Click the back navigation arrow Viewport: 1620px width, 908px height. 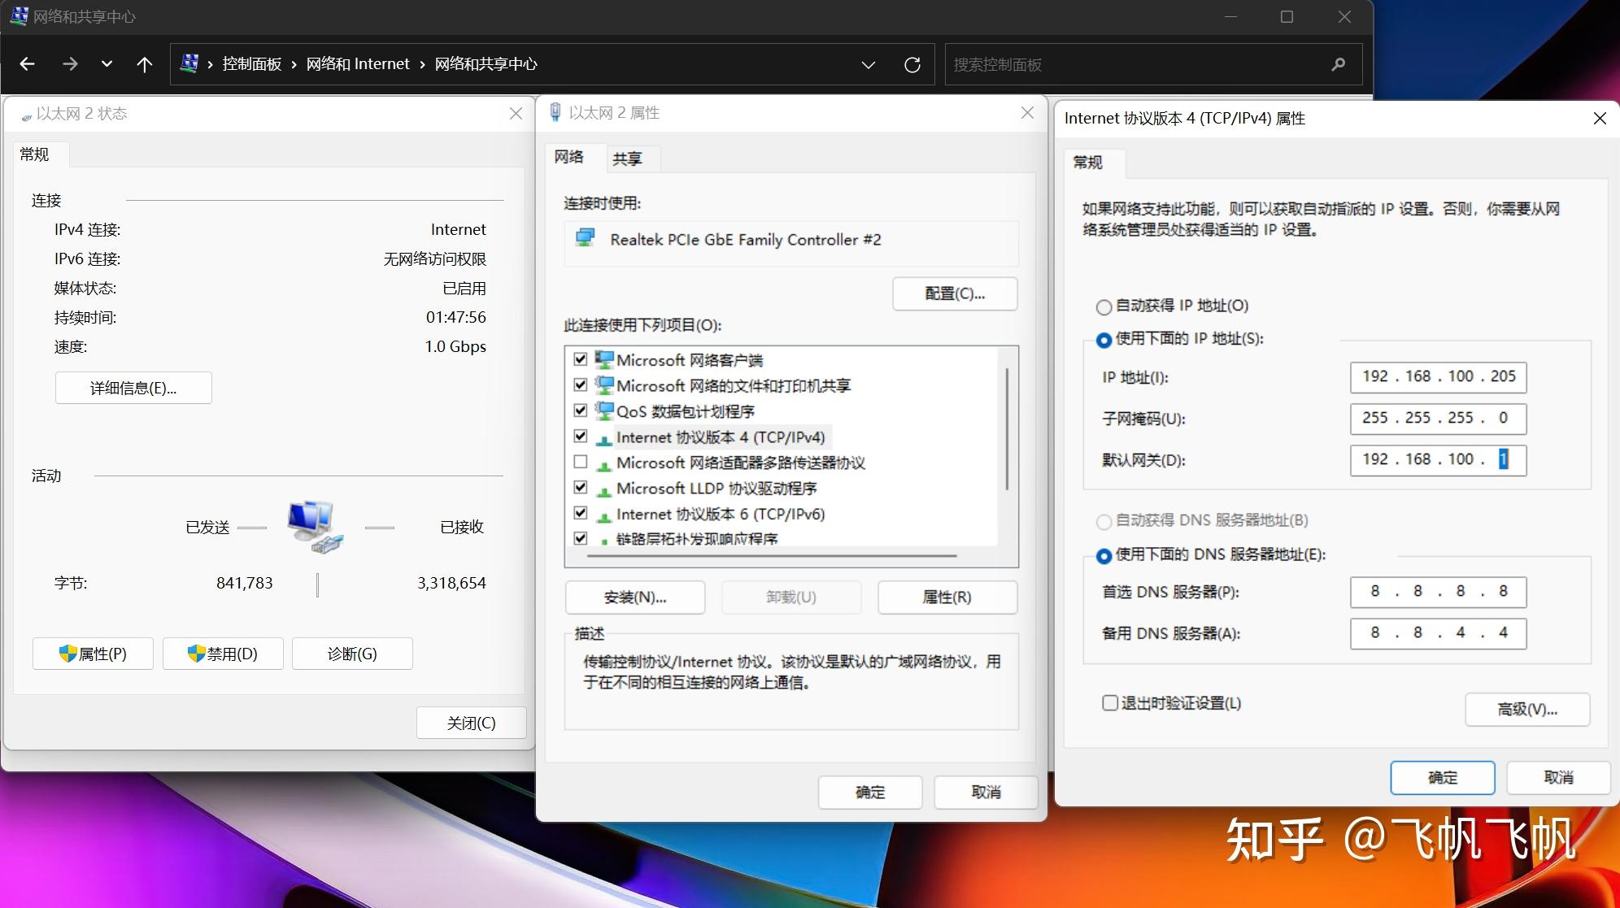click(28, 64)
